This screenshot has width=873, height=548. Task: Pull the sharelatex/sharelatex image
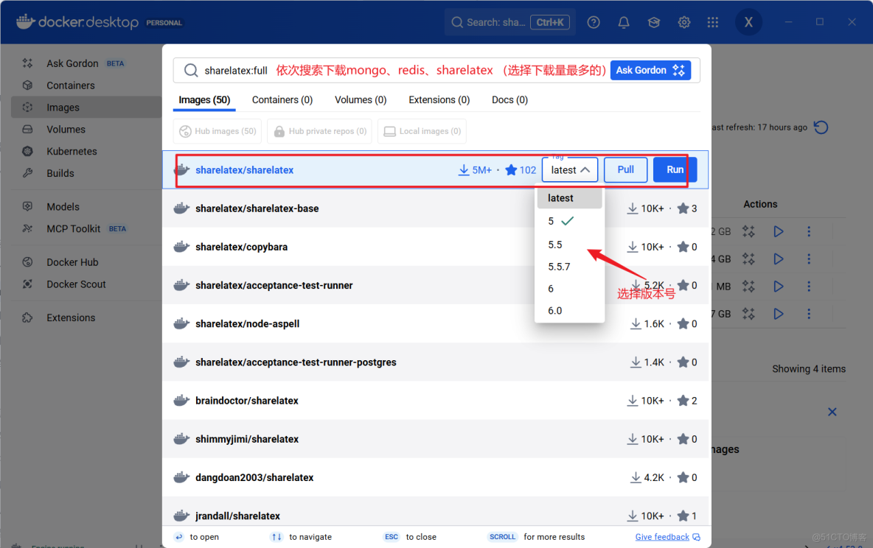(625, 169)
